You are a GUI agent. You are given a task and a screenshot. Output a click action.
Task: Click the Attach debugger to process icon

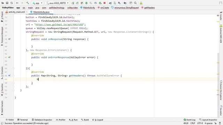click(x=100, y=3)
